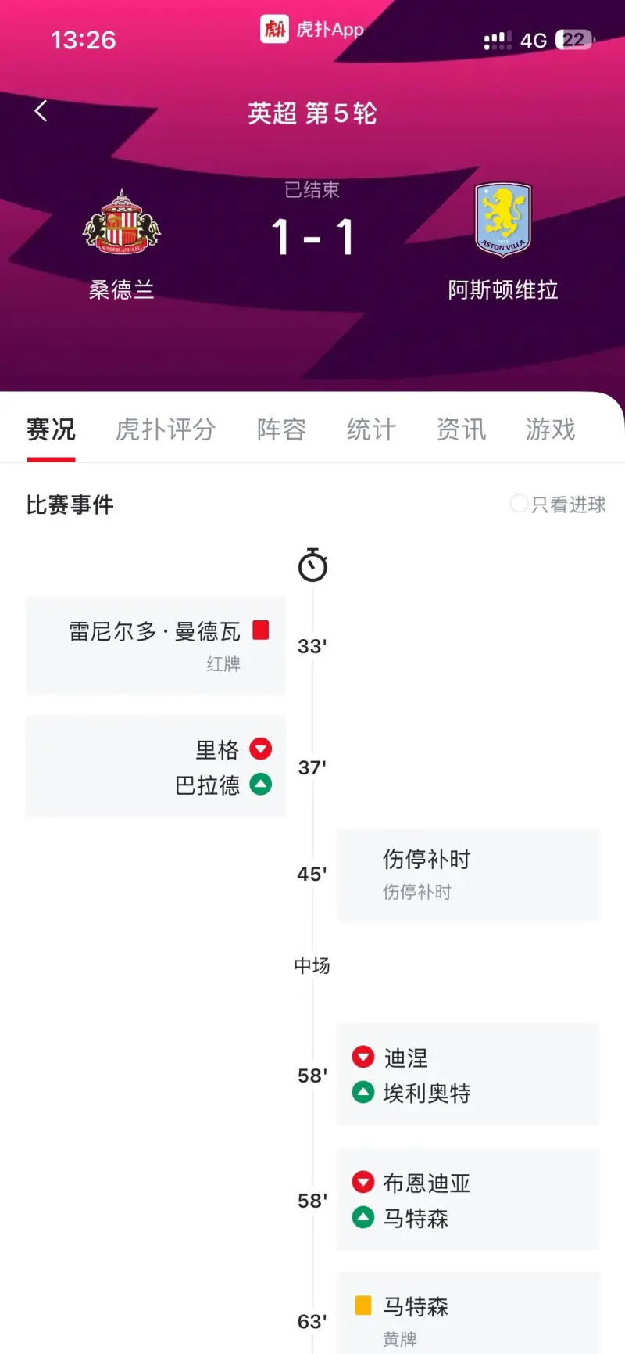
Task: Tap the back arrow icon
Action: click(41, 112)
